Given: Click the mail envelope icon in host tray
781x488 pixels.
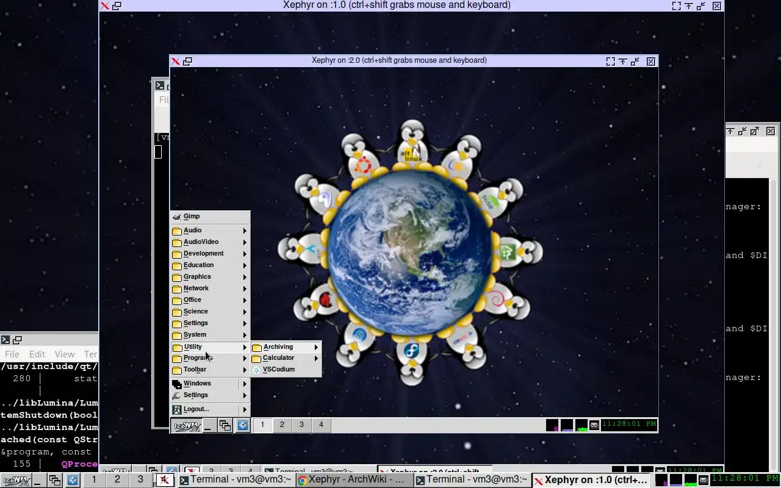Looking at the screenshot, I should point(704,480).
